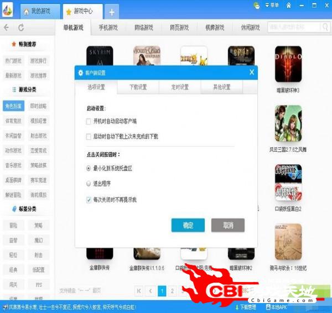Select 退出程序 radio button

89,183
